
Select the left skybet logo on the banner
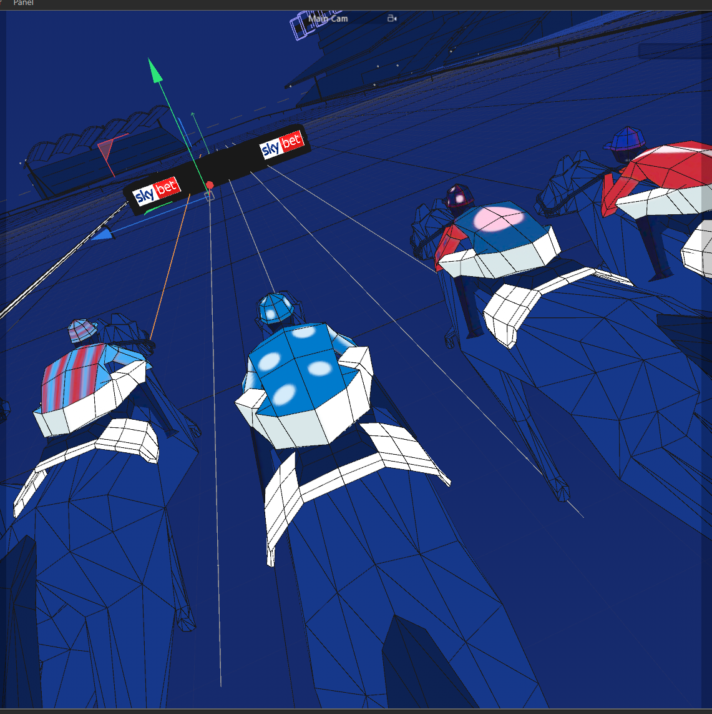[156, 191]
